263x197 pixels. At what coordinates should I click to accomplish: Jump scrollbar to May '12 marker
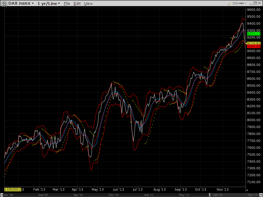[184, 195]
